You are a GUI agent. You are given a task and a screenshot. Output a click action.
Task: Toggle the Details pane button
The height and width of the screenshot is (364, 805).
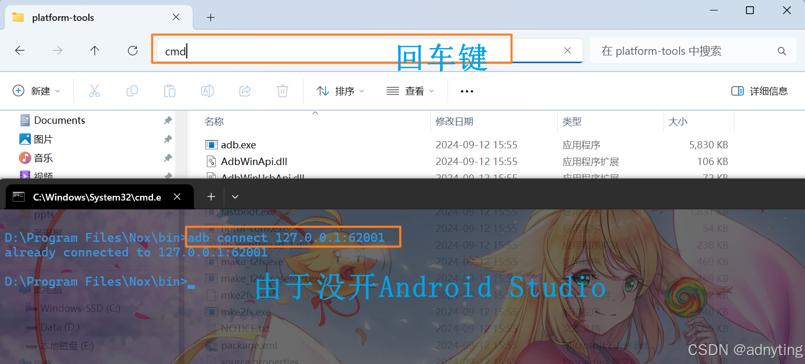[760, 91]
